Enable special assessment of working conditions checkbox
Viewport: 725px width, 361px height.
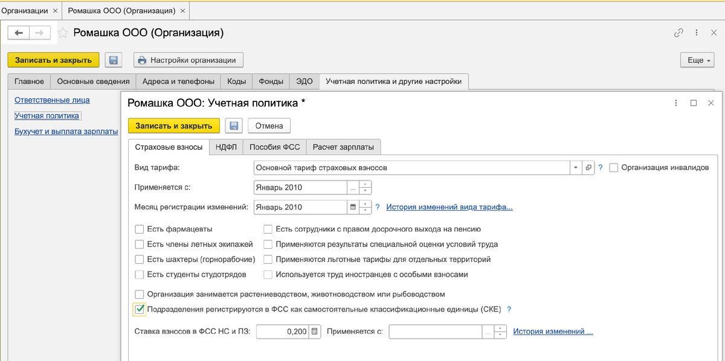coord(268,244)
